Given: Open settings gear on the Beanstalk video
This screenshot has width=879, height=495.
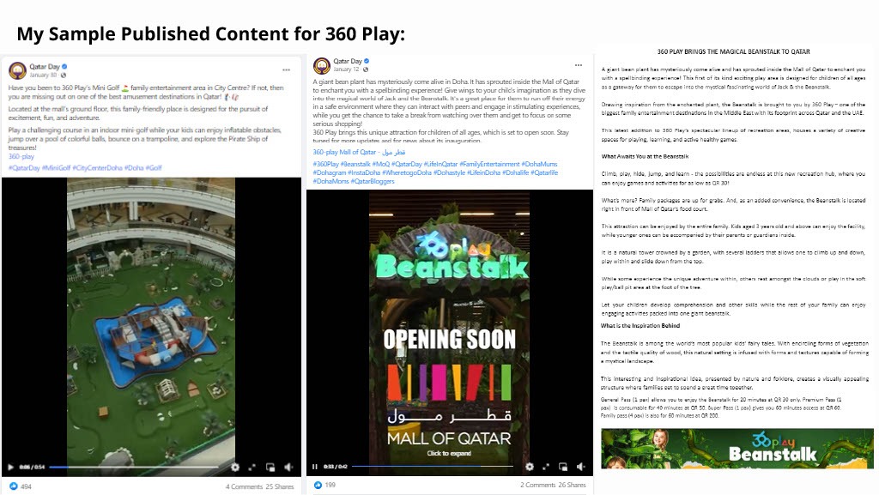Looking at the screenshot, I should [529, 467].
